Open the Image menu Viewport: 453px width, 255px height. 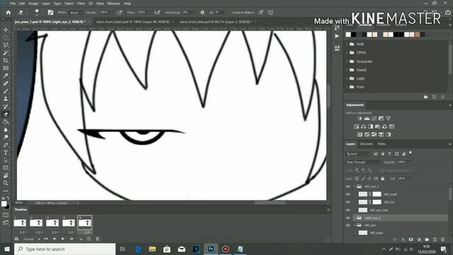[x=33, y=4]
